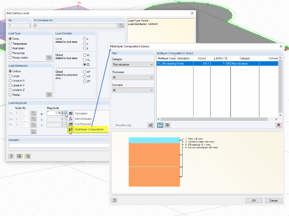Image resolution: width=289 pixels, height=216 pixels.
Task: Open the Thickness filter dropdown
Action: pos(132,77)
